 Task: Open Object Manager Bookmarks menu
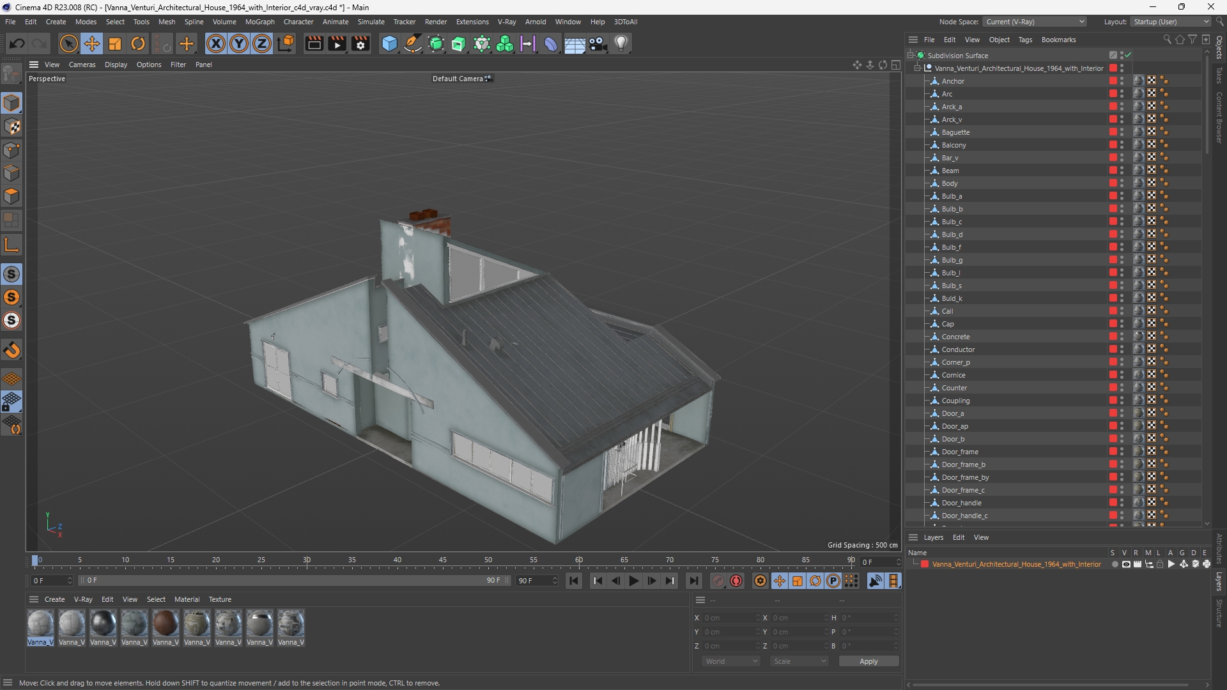(1058, 40)
